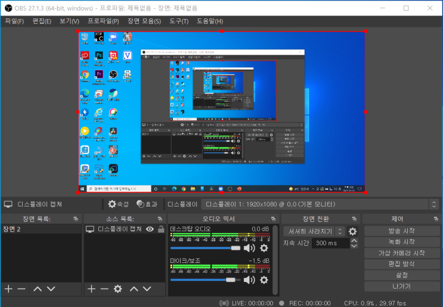Click the CPU: 0.9%, 29.97 fps status
The width and height of the screenshot is (443, 307).
tap(375, 303)
